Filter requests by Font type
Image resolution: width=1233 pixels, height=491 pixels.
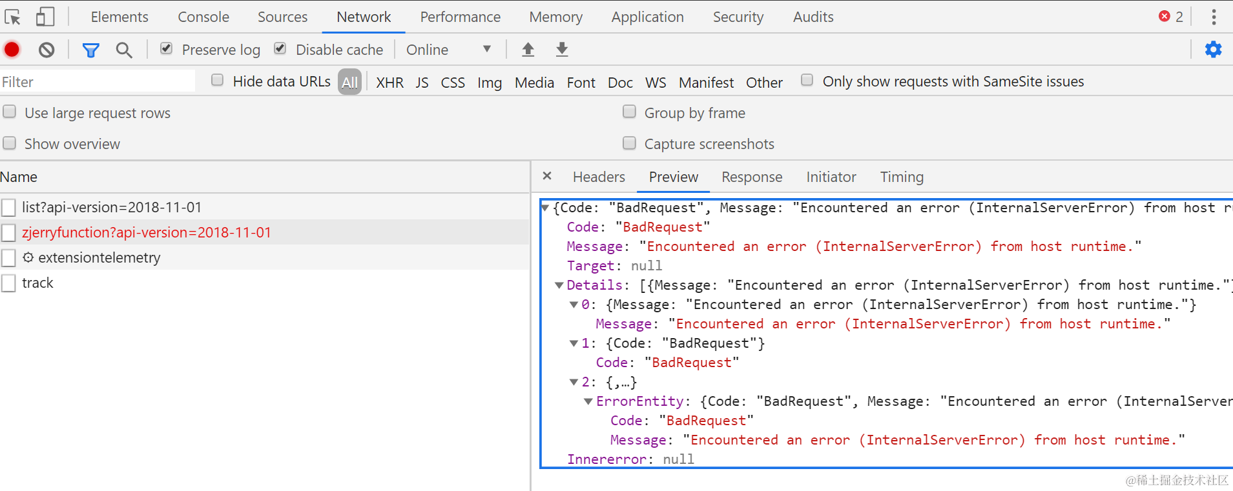(x=581, y=83)
